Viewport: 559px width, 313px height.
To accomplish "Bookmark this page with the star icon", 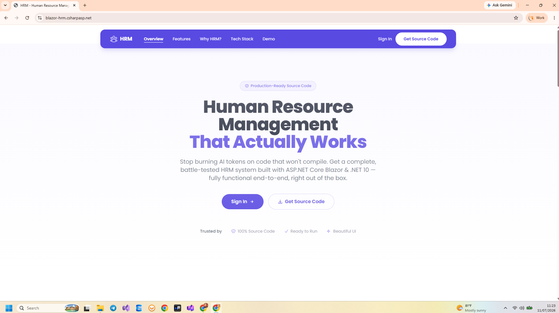I will pos(516,18).
